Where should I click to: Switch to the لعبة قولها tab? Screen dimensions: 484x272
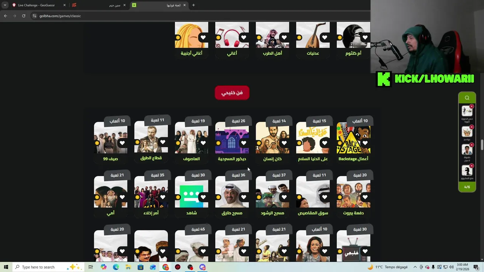pyautogui.click(x=159, y=5)
